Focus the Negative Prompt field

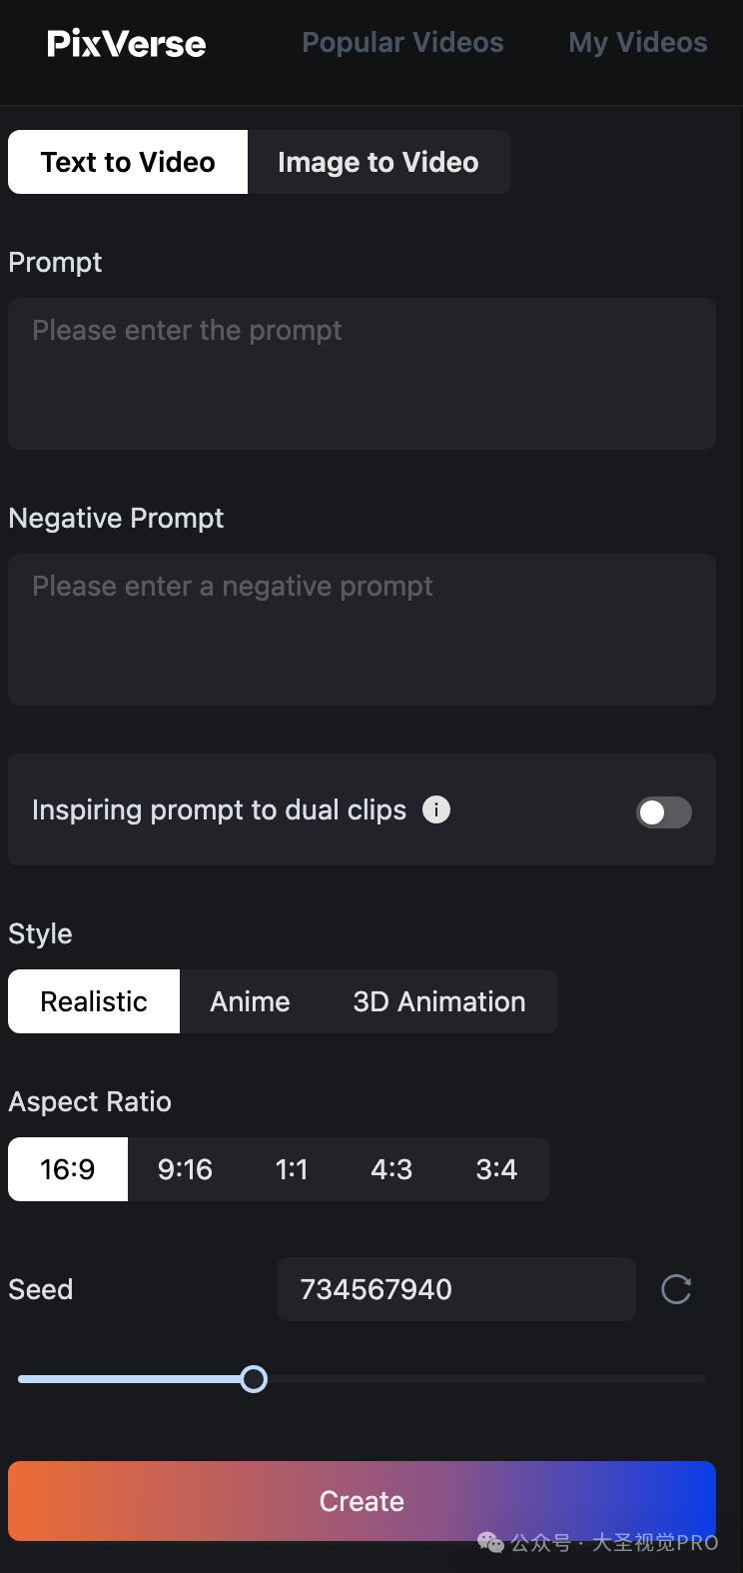tap(362, 630)
